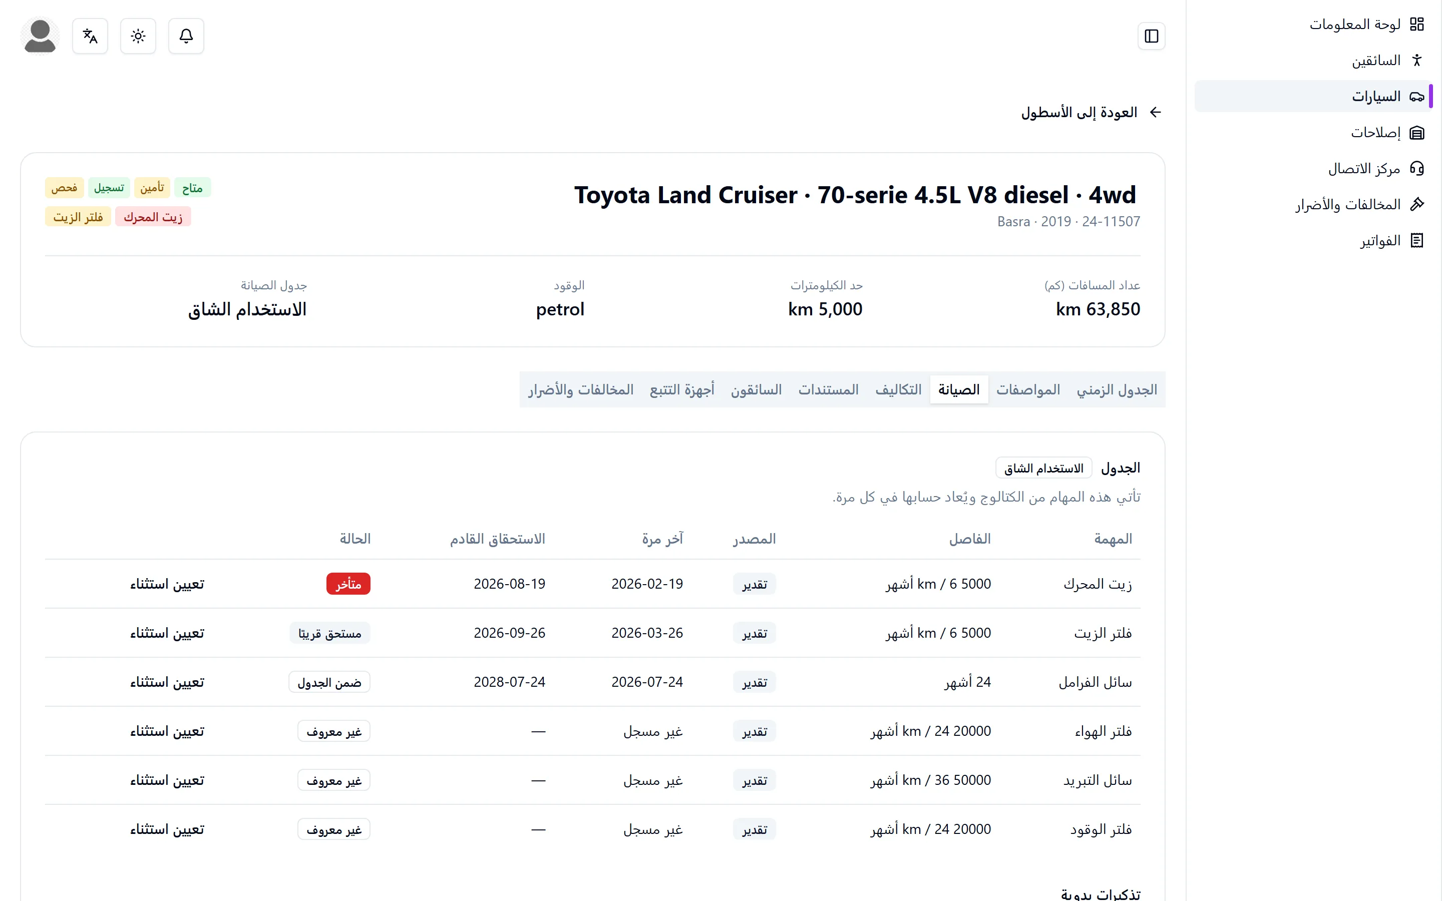
Task: Click the back arrow icon to fleet
Action: [x=1156, y=113]
